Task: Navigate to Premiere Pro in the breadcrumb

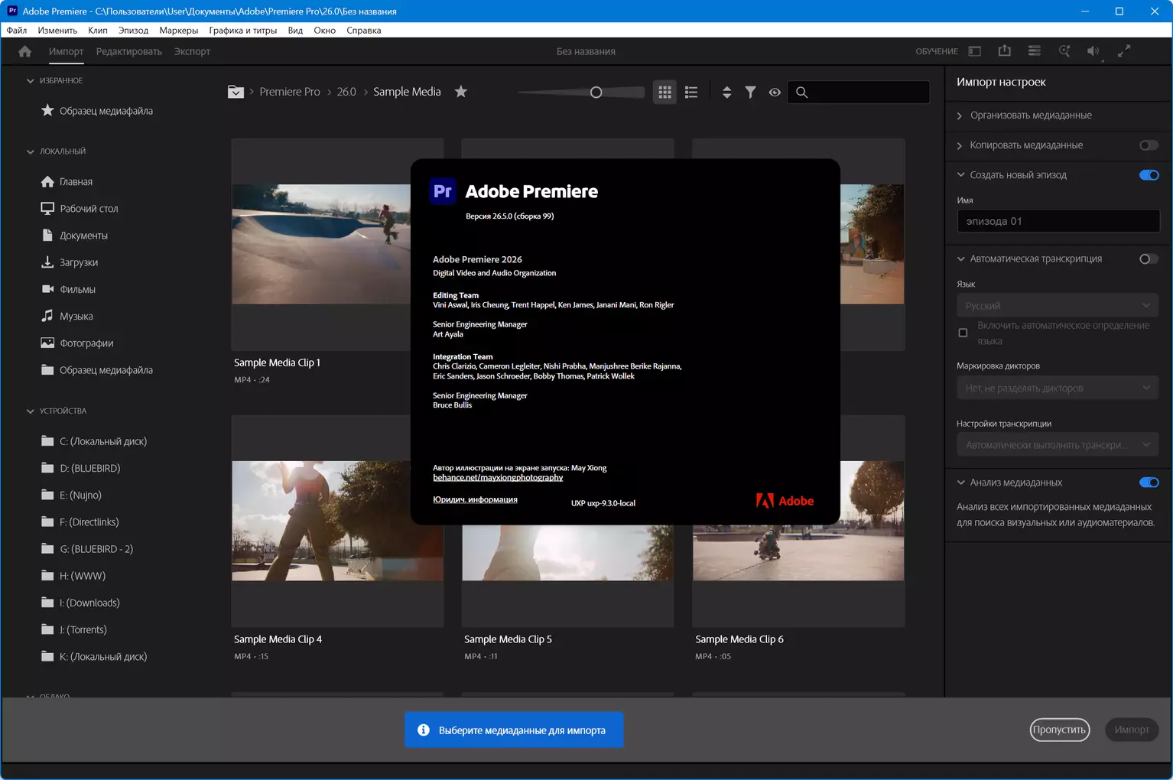Action: pyautogui.click(x=290, y=92)
